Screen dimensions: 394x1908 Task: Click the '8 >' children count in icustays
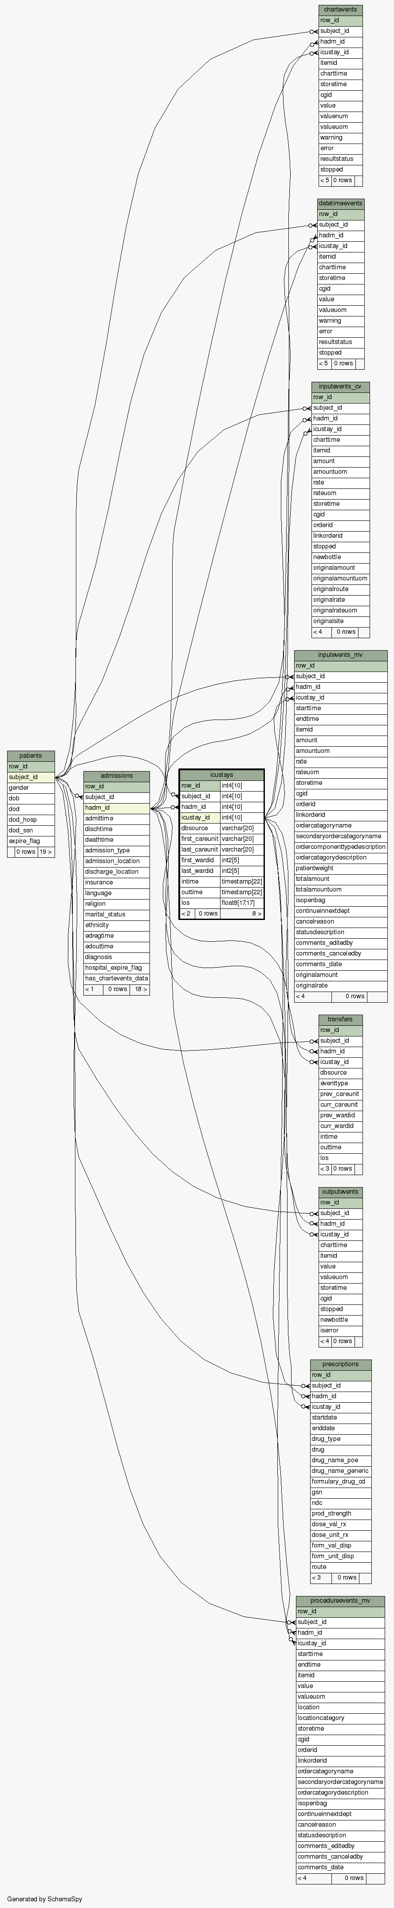tap(242, 913)
